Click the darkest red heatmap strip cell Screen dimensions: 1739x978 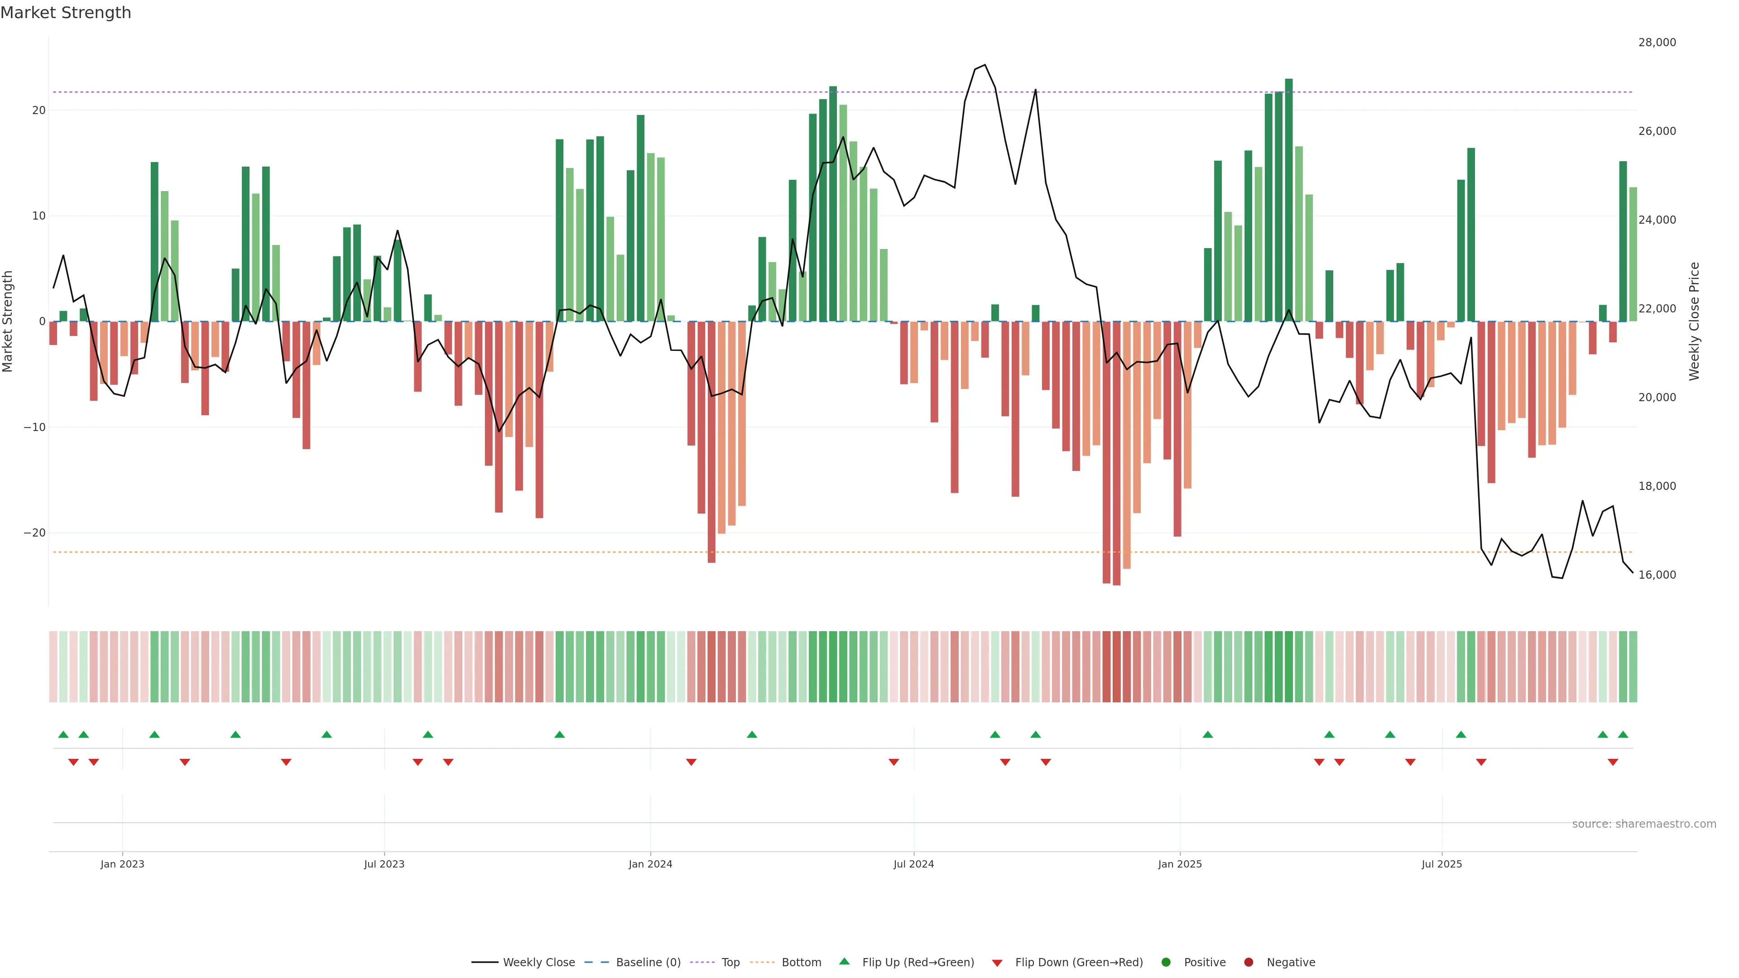coord(1117,667)
